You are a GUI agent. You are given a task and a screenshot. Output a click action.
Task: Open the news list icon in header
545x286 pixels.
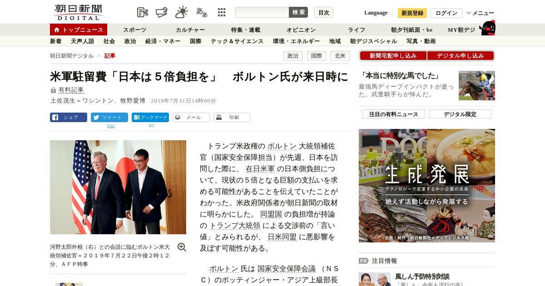click(143, 12)
